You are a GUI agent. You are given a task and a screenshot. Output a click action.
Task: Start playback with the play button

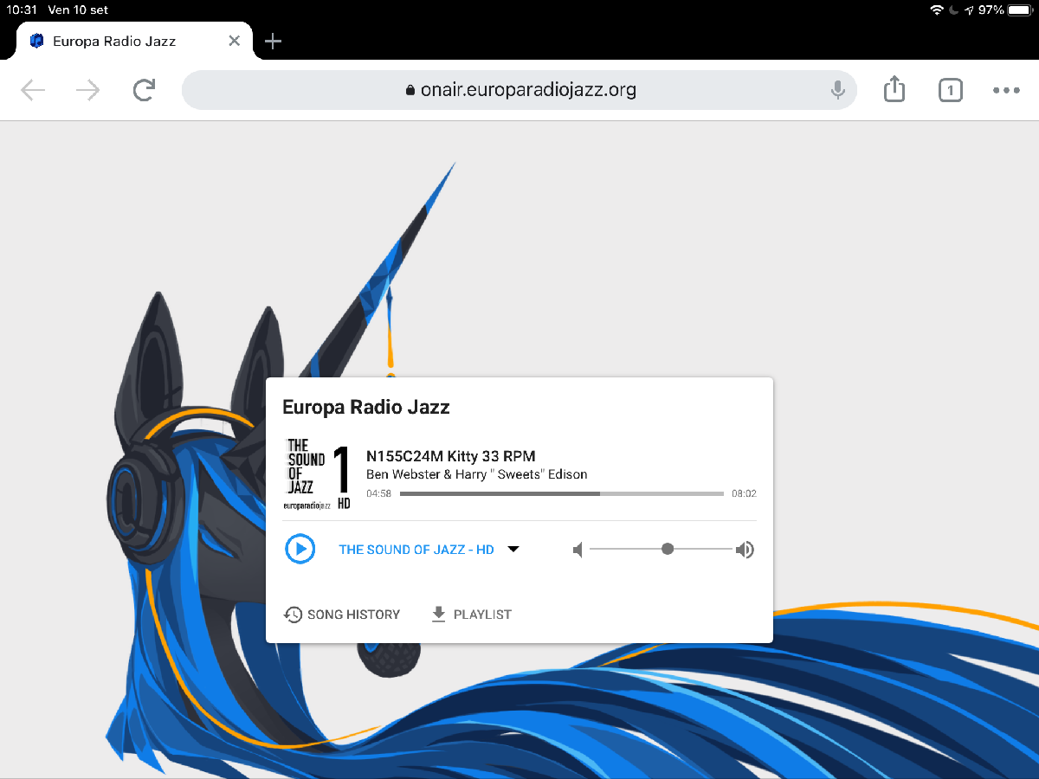300,549
